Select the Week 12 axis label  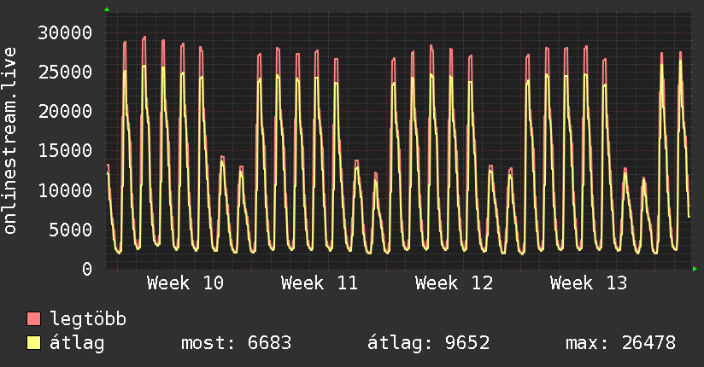click(x=454, y=283)
